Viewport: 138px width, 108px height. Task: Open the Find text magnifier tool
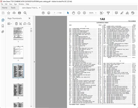pyautogui.click(x=25, y=13)
